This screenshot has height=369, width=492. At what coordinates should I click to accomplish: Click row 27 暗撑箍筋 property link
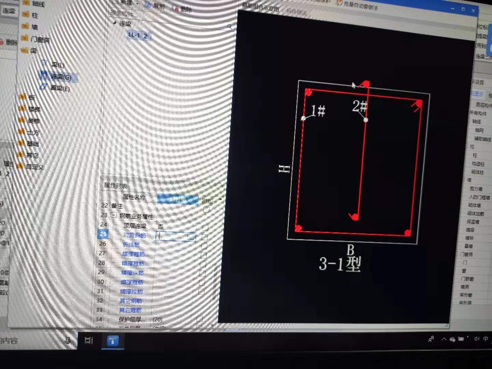[x=133, y=254]
